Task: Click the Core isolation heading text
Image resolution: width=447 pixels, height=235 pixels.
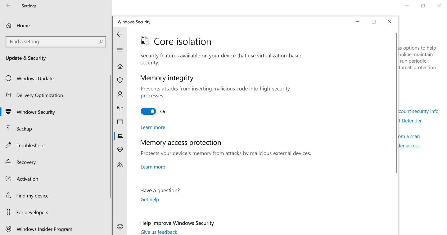Action: click(183, 41)
